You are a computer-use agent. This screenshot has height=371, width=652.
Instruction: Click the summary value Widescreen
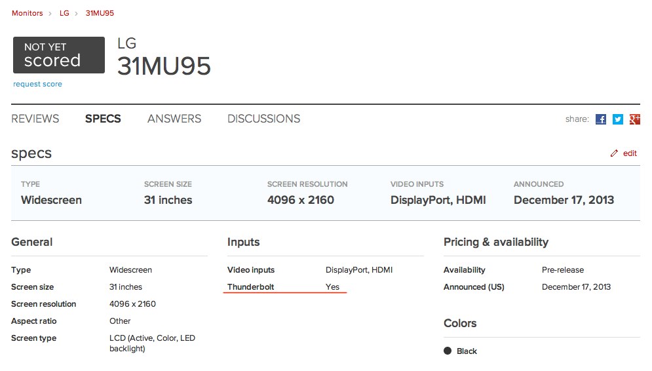(x=51, y=200)
